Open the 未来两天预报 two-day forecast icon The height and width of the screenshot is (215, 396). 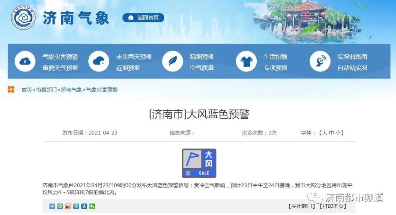pyautogui.click(x=98, y=61)
